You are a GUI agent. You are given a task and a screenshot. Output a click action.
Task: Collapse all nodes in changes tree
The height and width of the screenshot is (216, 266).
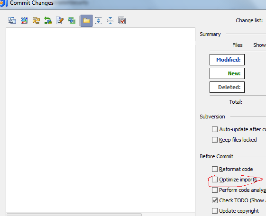click(x=110, y=20)
